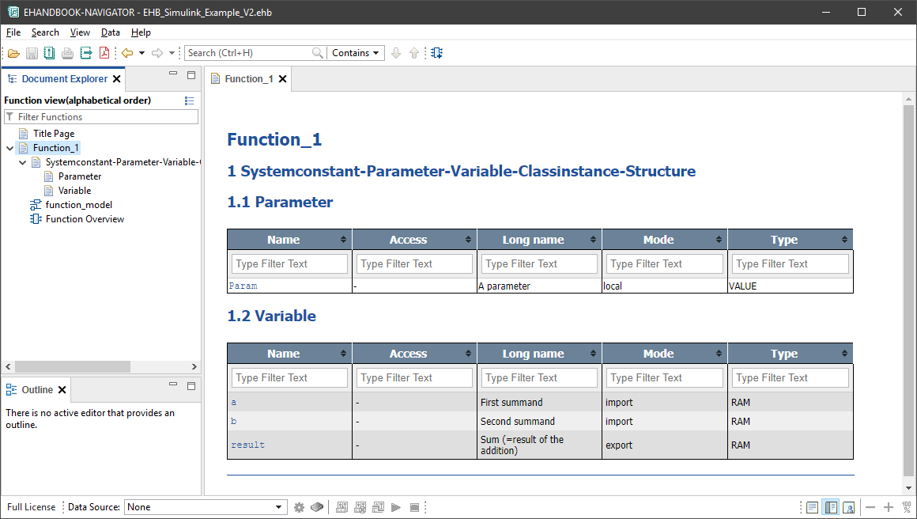Click the gear icon beside Data Source
Image resolution: width=917 pixels, height=519 pixels.
click(x=299, y=507)
